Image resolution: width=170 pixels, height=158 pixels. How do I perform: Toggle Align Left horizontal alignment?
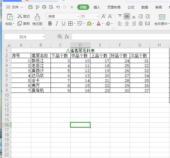tap(120, 23)
